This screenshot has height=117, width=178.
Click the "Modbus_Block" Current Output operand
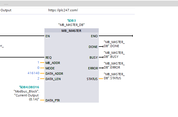click(27, 95)
